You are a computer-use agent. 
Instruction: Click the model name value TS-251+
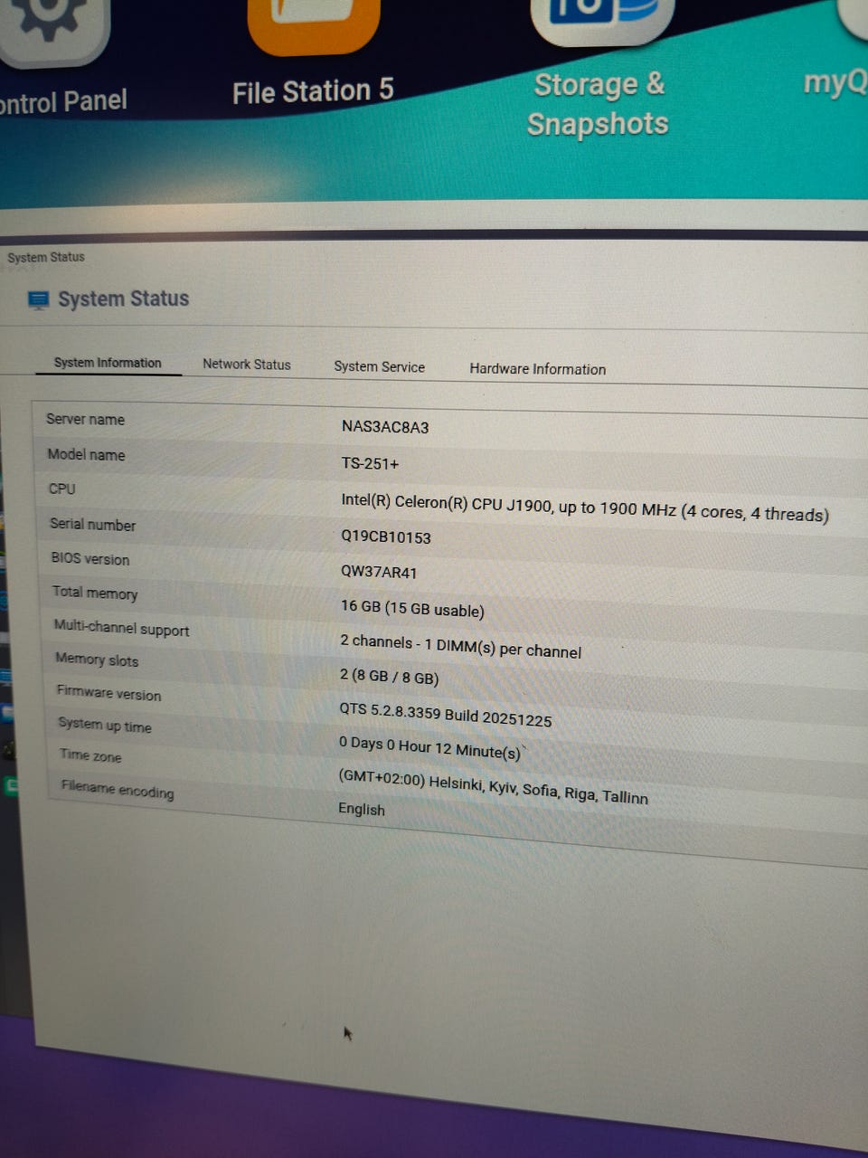[370, 463]
